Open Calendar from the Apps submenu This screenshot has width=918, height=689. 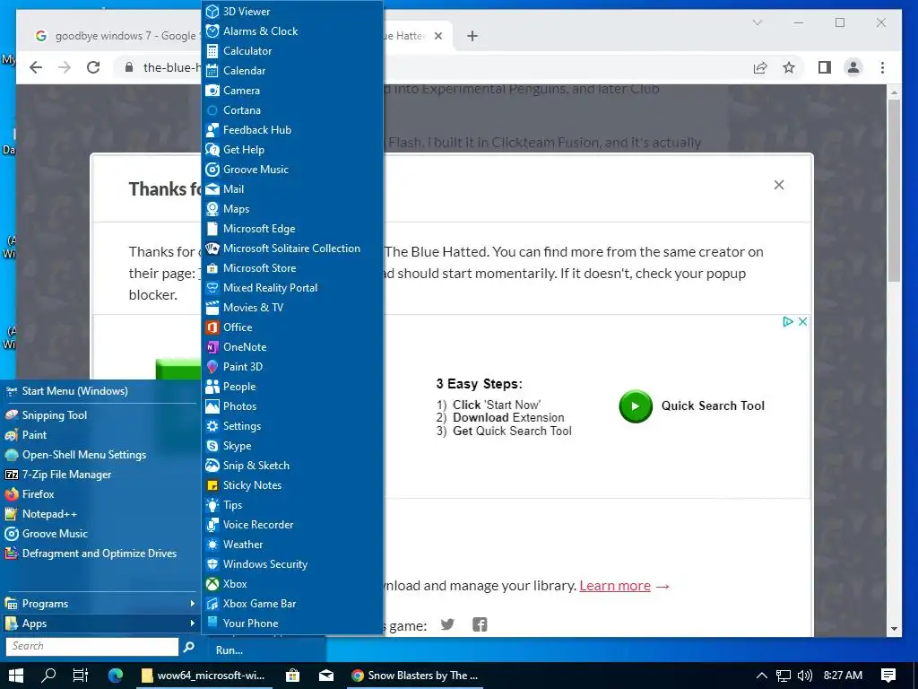pos(293,71)
